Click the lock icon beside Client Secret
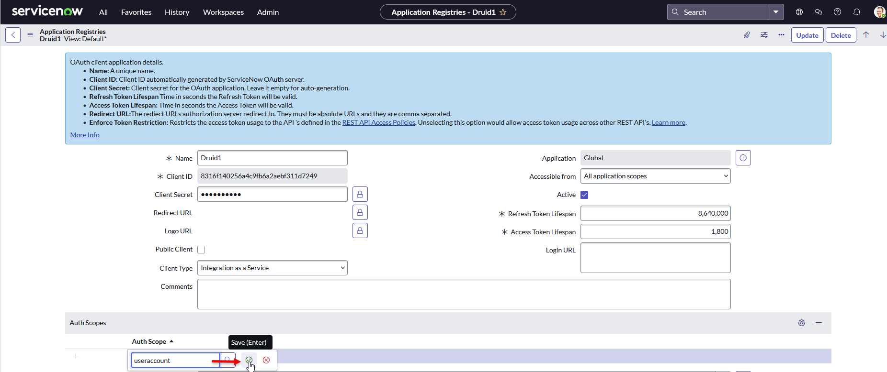887x372 pixels. (x=360, y=194)
